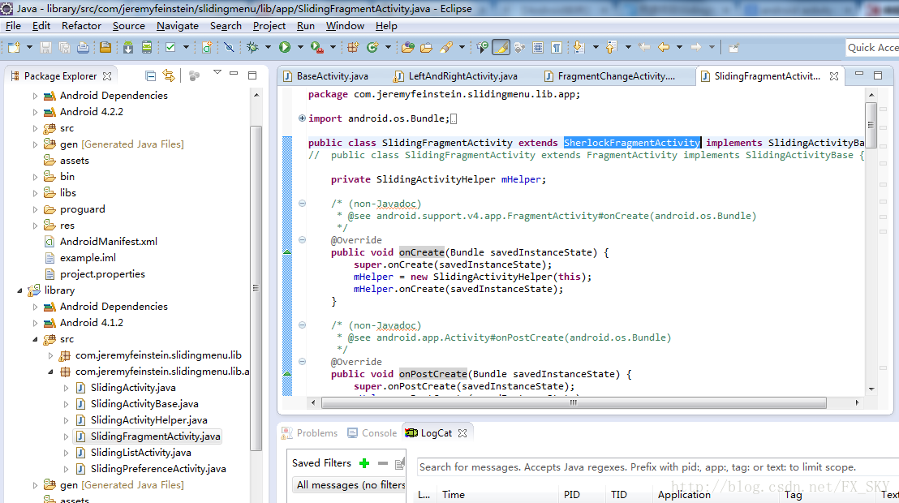
Task: Toggle Link with Editor in Package Explorer
Action: pos(169,75)
